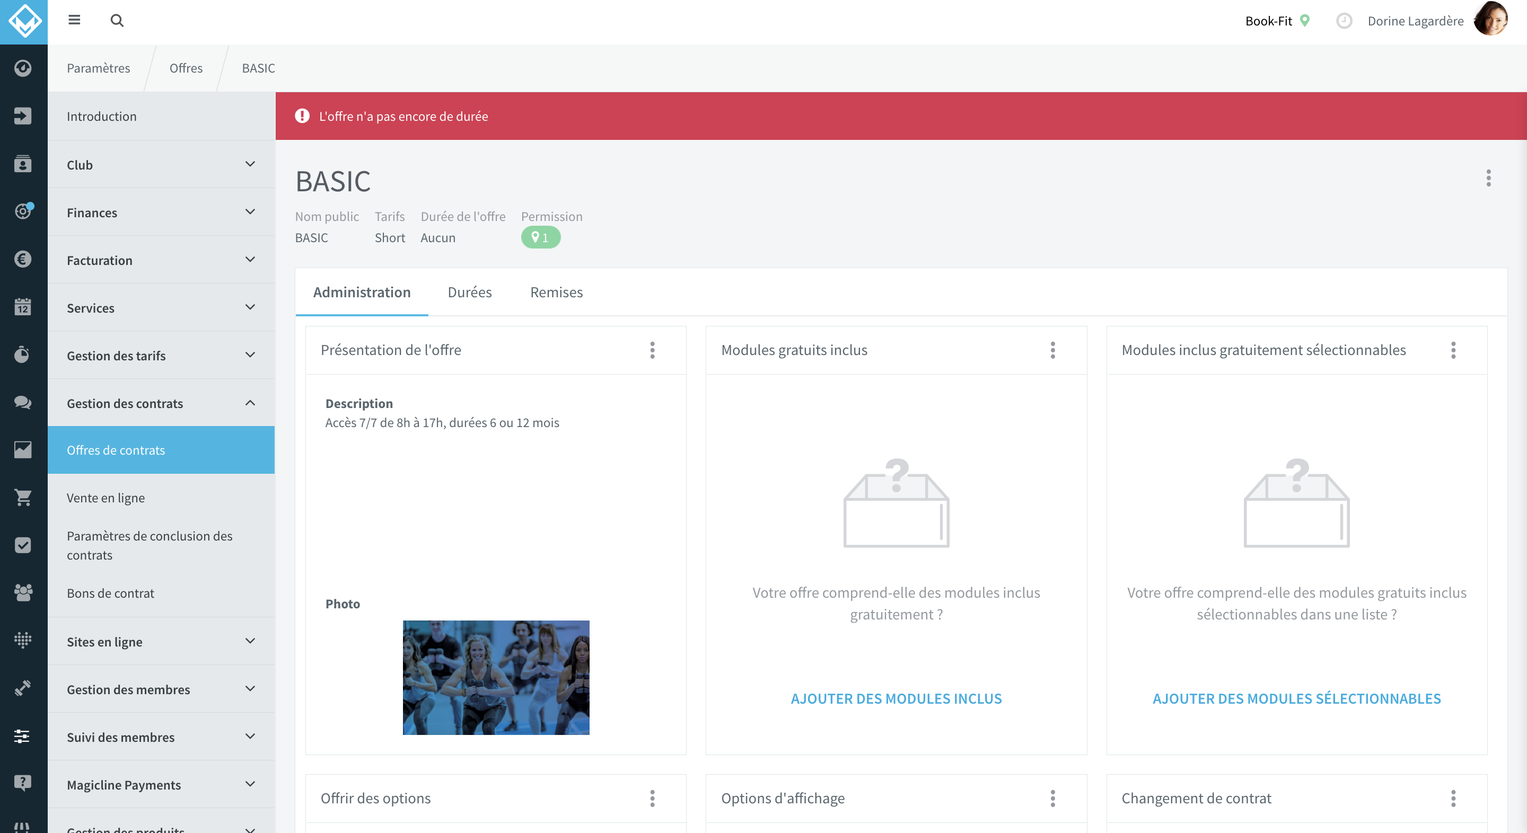Expand the Magicline Payments section
Viewport: 1527px width, 833px height.
pyautogui.click(x=161, y=784)
